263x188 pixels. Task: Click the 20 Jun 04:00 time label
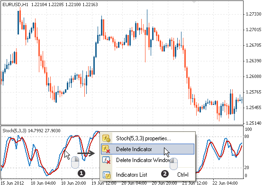pyautogui.click(x=134, y=183)
